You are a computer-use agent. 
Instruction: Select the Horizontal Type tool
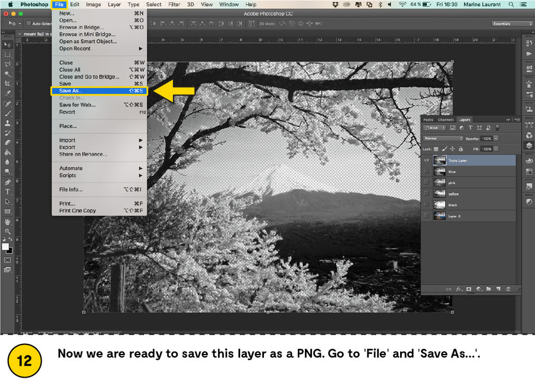[8, 191]
